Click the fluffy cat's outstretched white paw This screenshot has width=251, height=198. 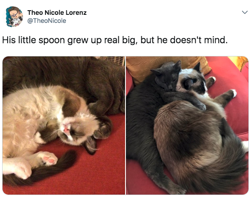coord(233,93)
